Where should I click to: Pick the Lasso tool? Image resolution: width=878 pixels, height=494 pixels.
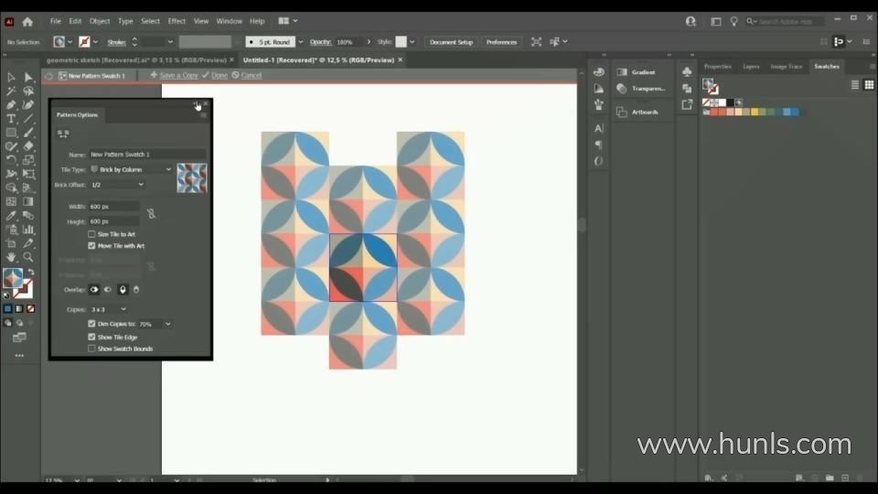(28, 91)
